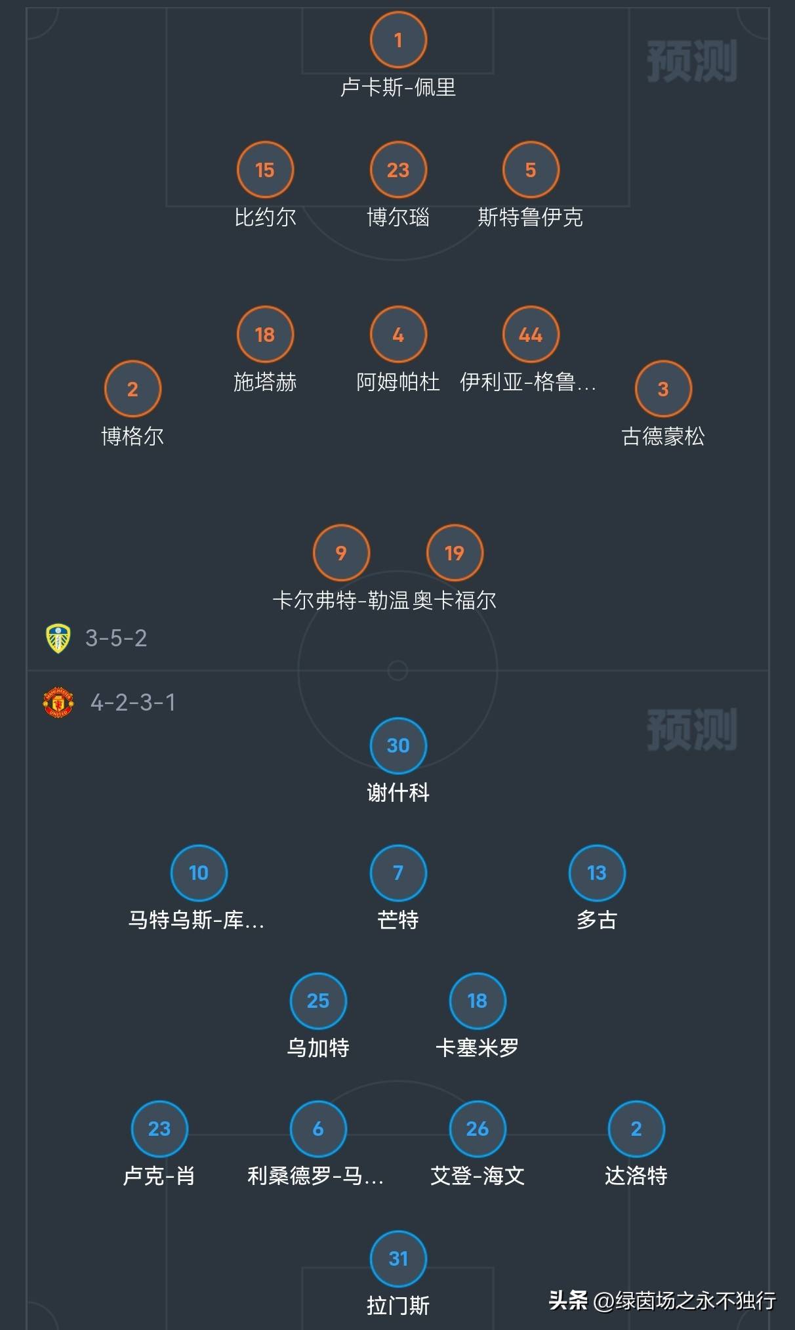Tap Leeds goalkeeper number 1 badge
Screen dimensions: 795x1330
(x=398, y=41)
